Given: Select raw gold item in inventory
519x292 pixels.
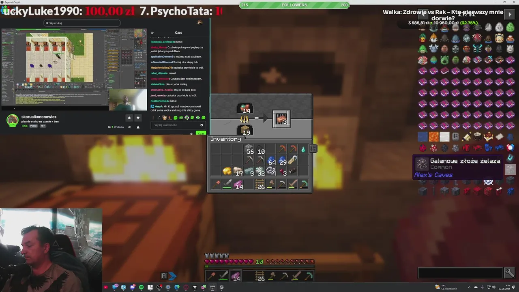Looking at the screenshot, I should [x=227, y=171].
